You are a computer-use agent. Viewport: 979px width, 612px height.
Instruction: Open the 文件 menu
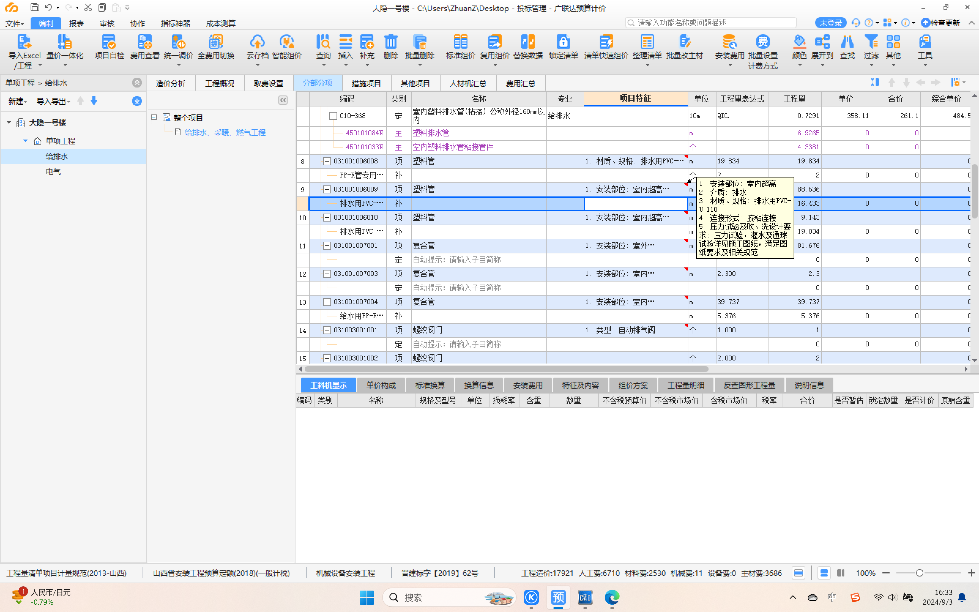click(x=15, y=24)
